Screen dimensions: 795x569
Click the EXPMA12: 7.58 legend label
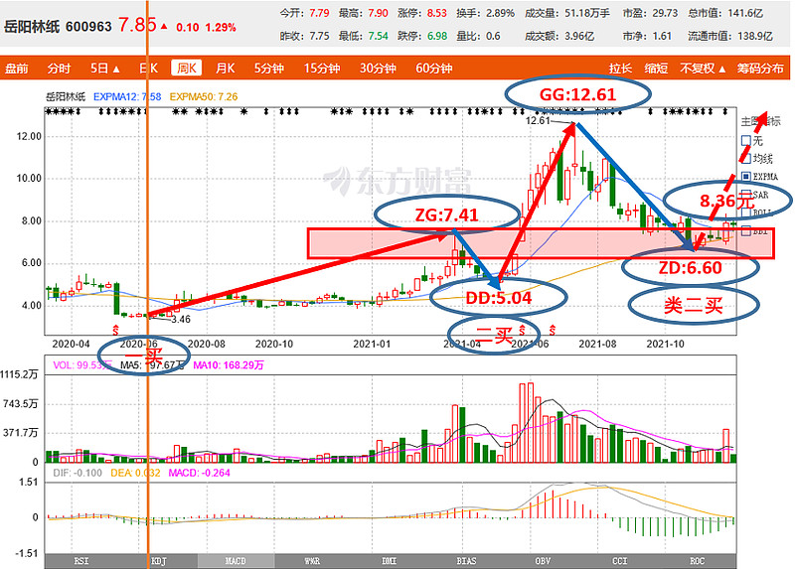pos(127,96)
